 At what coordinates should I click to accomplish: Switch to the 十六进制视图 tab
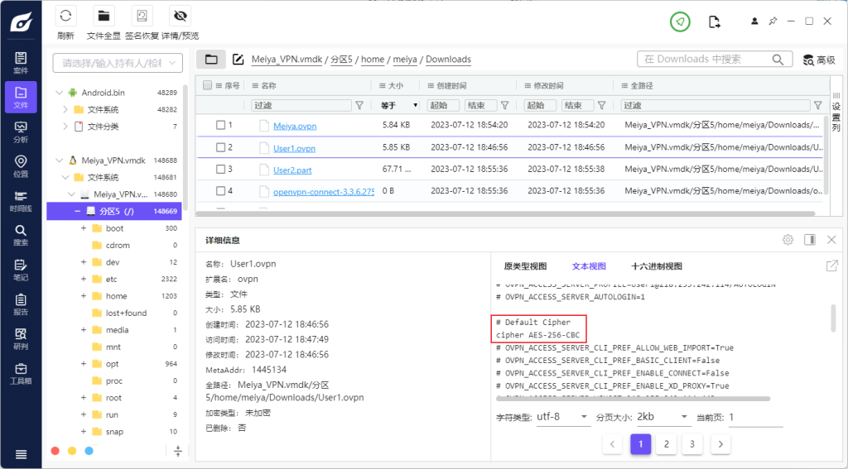coord(656,266)
